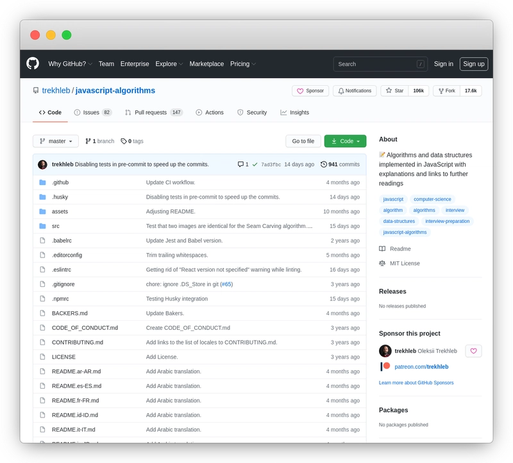Expand the Why GitHub? menu
This screenshot has width=513, height=463.
[70, 63]
